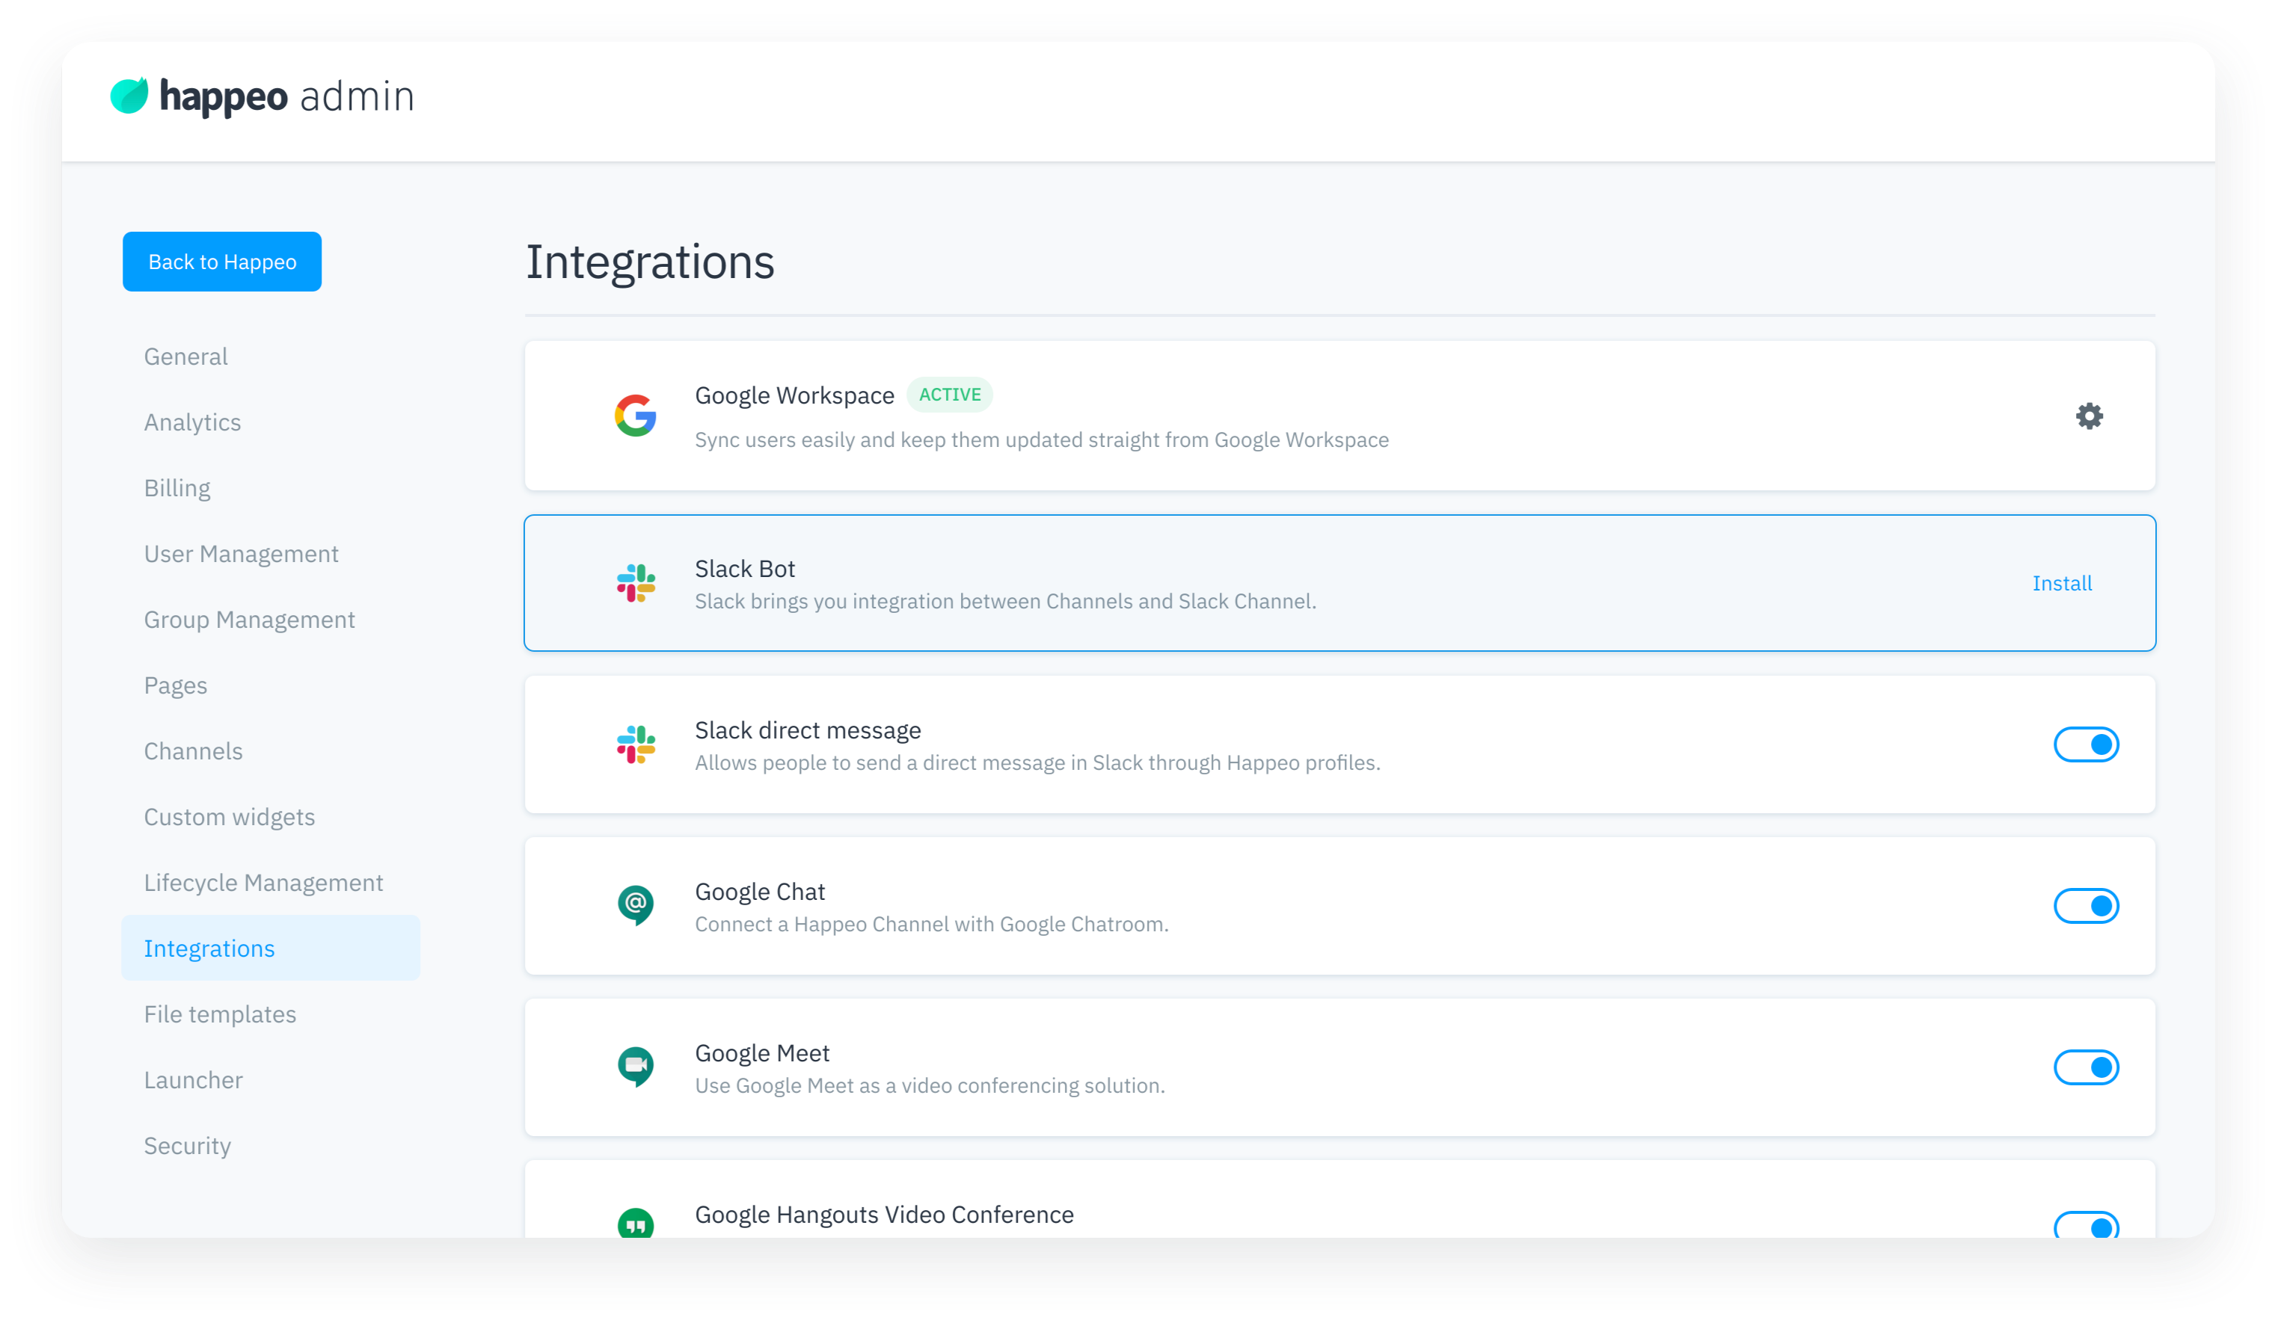Screen dimensions: 2281x1320
Task: Click the Slack direct message logo
Action: pos(636,744)
